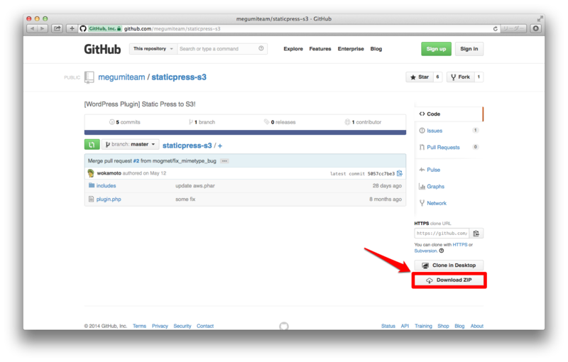The width and height of the screenshot is (568, 362).
Task: Expand the commit message ellipsis
Action: coord(224,161)
